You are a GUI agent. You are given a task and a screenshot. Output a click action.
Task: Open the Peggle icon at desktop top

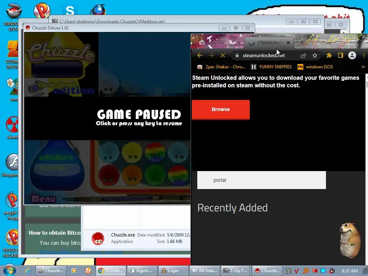click(x=42, y=10)
